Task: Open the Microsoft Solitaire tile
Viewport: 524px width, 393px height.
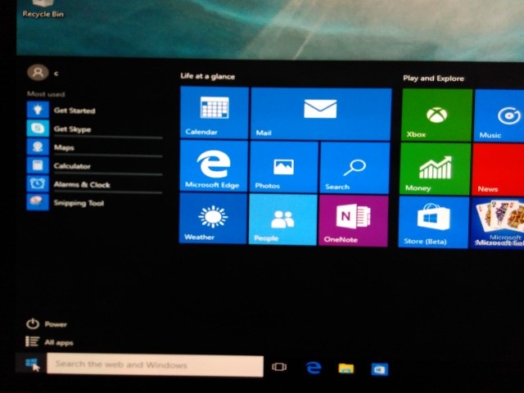Action: [x=497, y=223]
